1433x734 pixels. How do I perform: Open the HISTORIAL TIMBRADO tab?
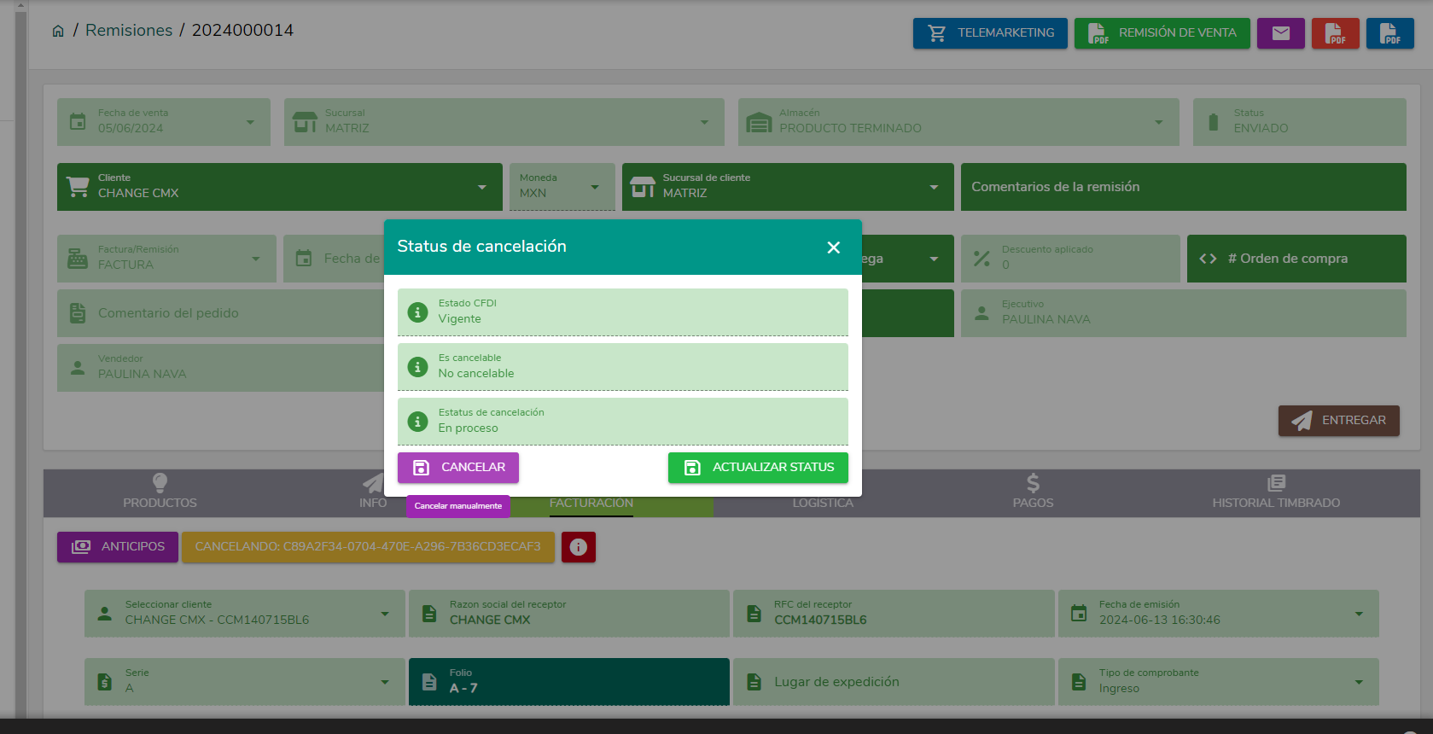tap(1276, 492)
